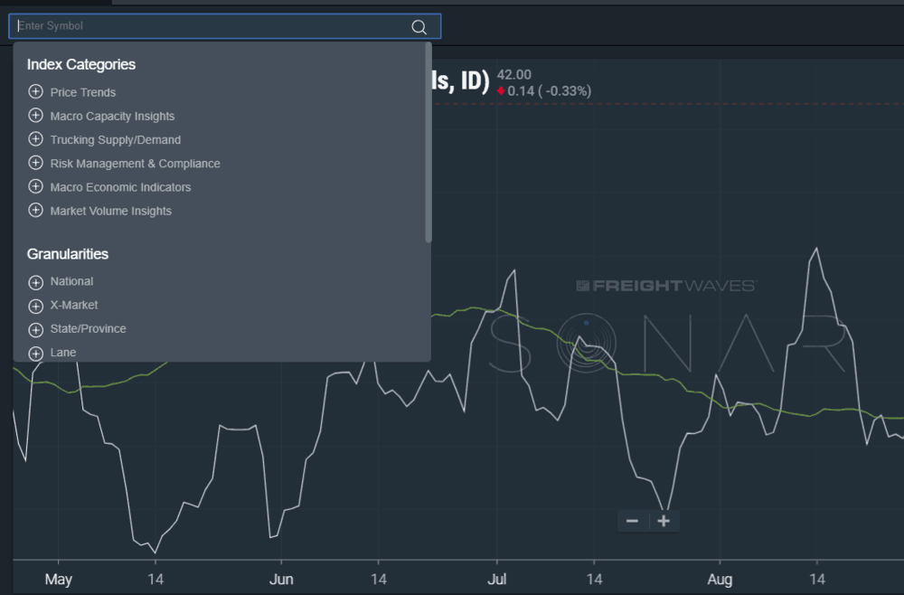This screenshot has height=595, width=904.
Task: Select the Macro Capacity Insights label
Action: point(112,116)
